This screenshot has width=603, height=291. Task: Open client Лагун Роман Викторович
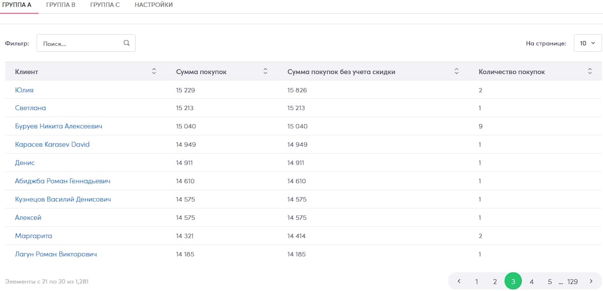click(x=56, y=254)
